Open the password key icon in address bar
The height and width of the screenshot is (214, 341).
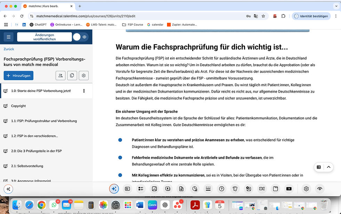tap(248, 16)
